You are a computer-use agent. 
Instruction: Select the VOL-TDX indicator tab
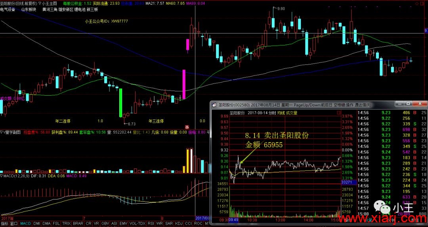pyautogui.click(x=138, y=223)
